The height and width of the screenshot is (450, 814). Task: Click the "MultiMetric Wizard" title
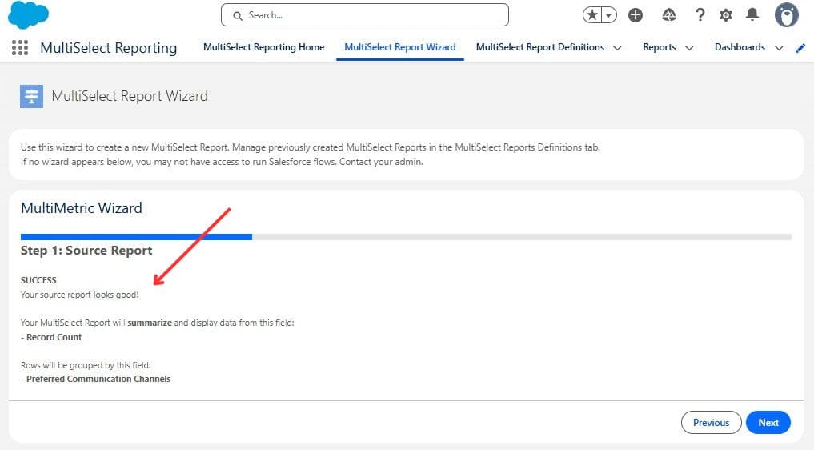pyautogui.click(x=82, y=208)
